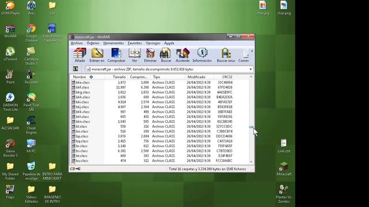
Task: Open Ares desktop icon
Action: point(31,7)
